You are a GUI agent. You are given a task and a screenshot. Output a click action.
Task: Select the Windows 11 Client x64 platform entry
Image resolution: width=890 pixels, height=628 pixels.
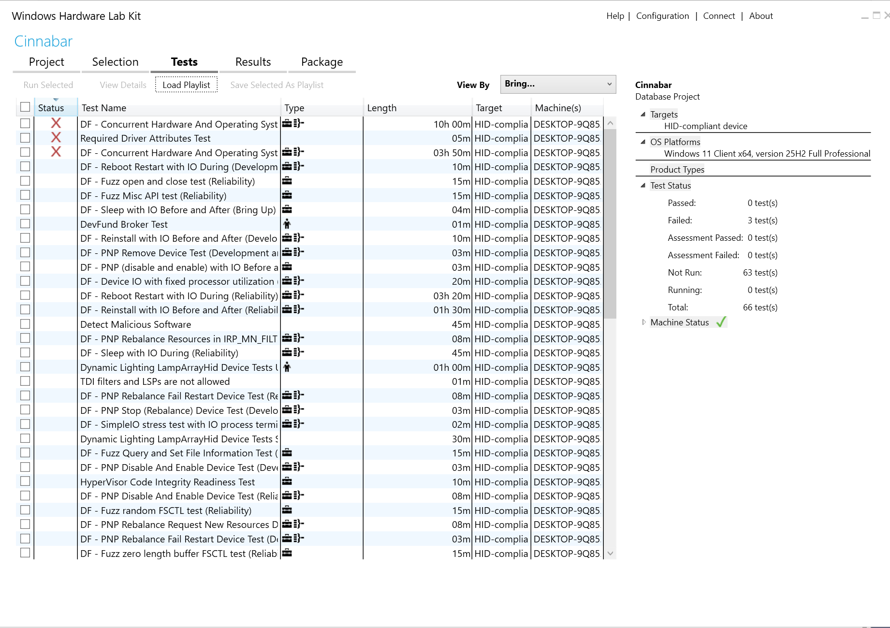click(x=767, y=154)
